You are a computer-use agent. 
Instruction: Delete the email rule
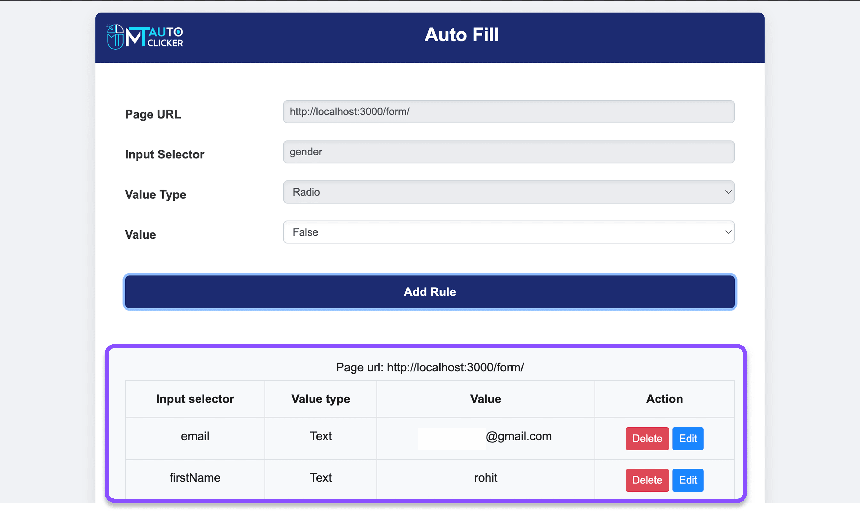[647, 438]
